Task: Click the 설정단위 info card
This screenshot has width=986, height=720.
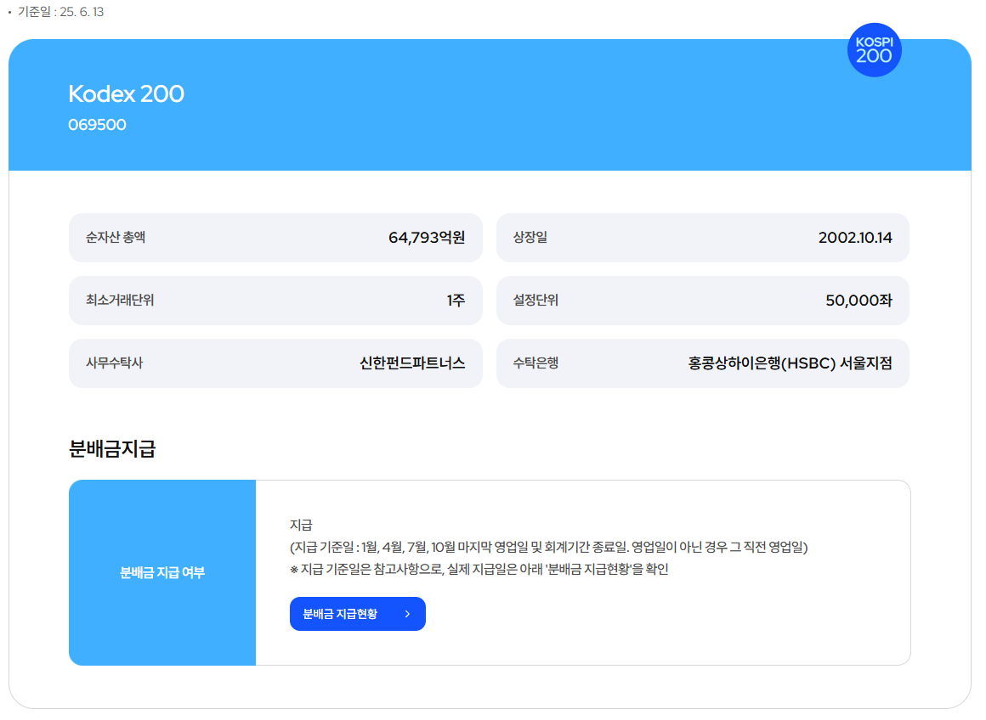Action: pos(703,301)
